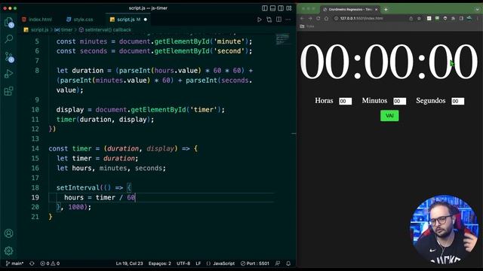Click the main* git branch indicator

[x=14, y=263]
